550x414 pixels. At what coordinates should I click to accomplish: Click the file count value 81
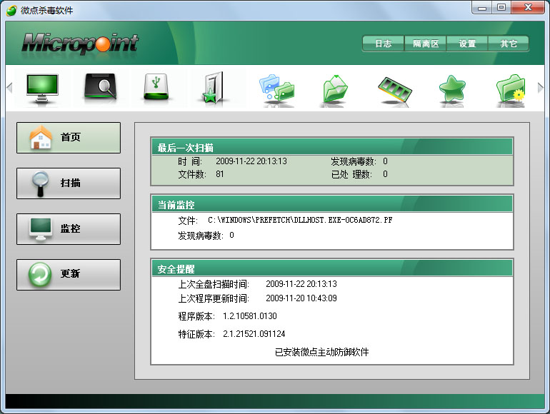click(219, 174)
